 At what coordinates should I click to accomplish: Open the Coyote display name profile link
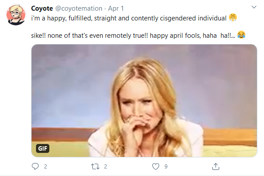(42, 8)
